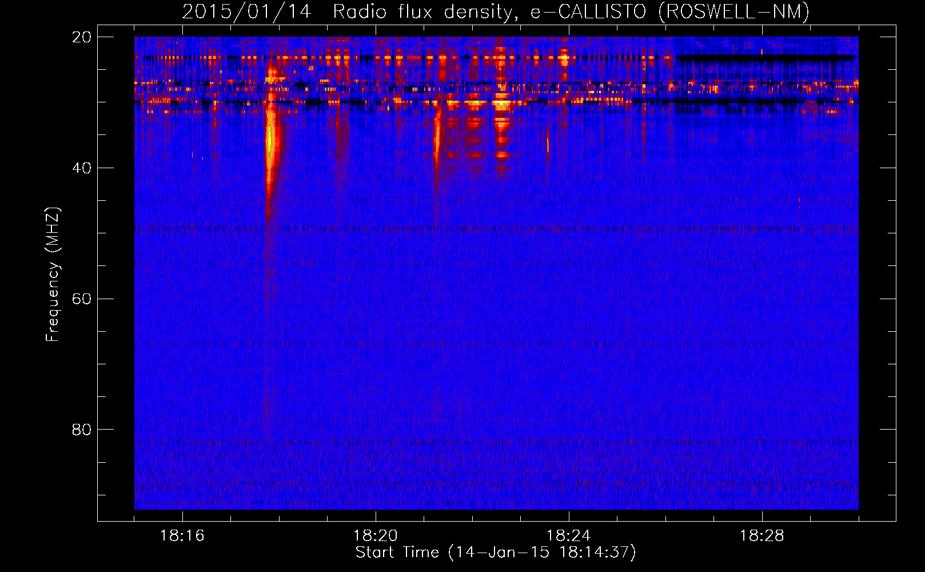Select the Frequency (MHZ) axis label
This screenshot has width=925, height=572.
(x=53, y=275)
